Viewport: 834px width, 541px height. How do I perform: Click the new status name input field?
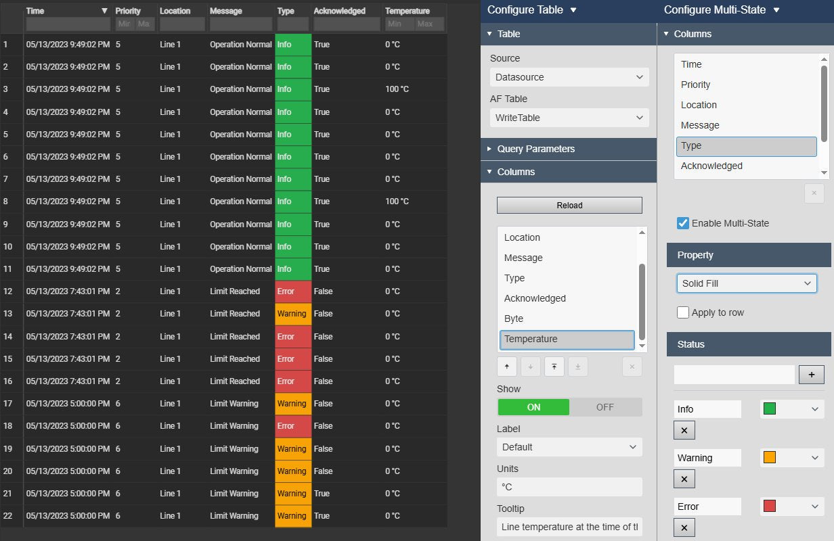pyautogui.click(x=734, y=375)
